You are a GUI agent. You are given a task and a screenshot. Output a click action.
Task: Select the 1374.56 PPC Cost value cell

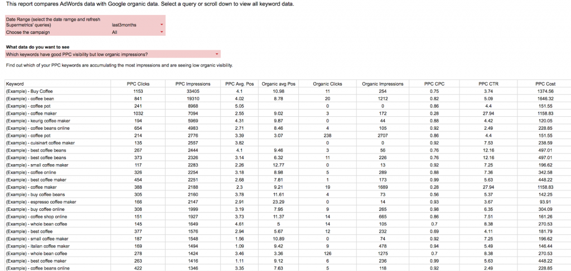pyautogui.click(x=543, y=91)
